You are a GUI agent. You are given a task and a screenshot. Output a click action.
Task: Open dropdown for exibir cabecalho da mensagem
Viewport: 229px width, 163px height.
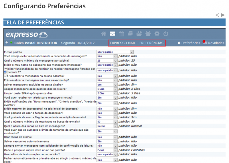click(107, 56)
